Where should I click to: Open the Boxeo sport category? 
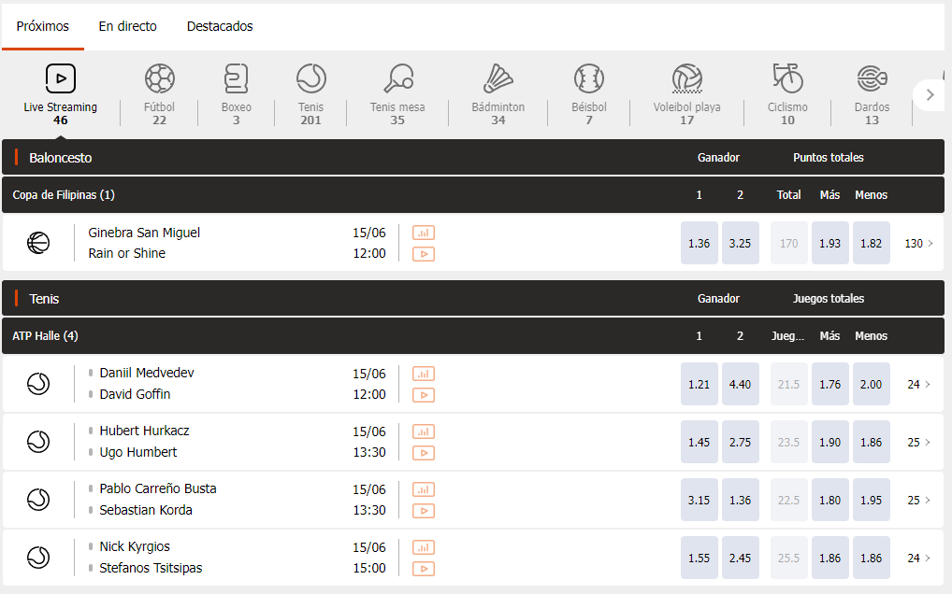(x=236, y=78)
